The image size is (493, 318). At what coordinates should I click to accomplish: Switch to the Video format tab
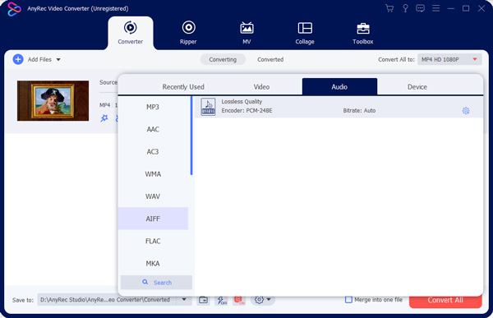(261, 87)
